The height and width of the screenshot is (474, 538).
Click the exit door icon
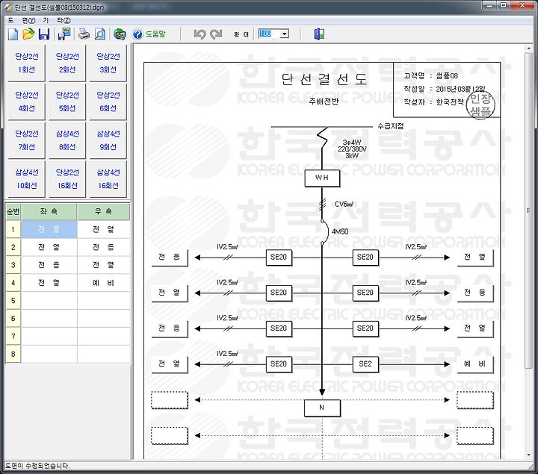pos(319,34)
